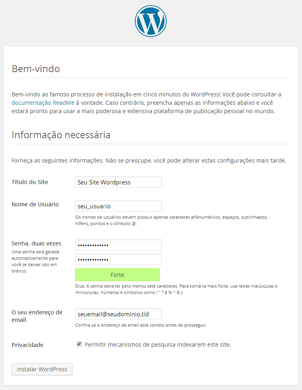The height and width of the screenshot is (390, 302).
Task: Click the Nome de Usuário label
Action: tap(35, 204)
